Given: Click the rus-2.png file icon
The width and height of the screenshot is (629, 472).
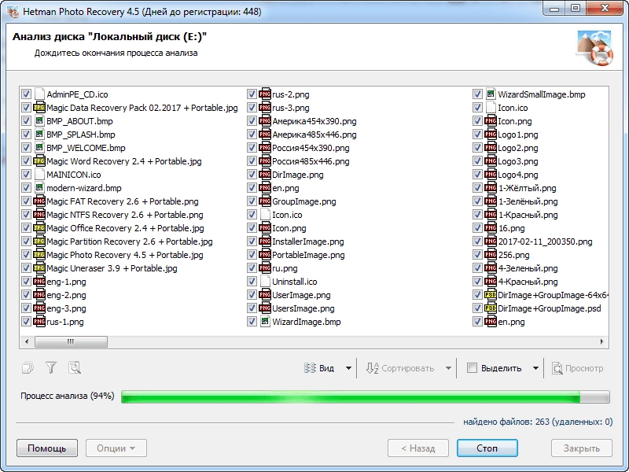Looking at the screenshot, I should click(x=265, y=94).
